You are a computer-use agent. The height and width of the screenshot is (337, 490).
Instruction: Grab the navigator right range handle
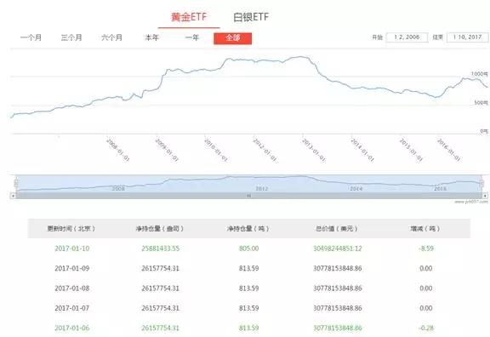(x=481, y=183)
